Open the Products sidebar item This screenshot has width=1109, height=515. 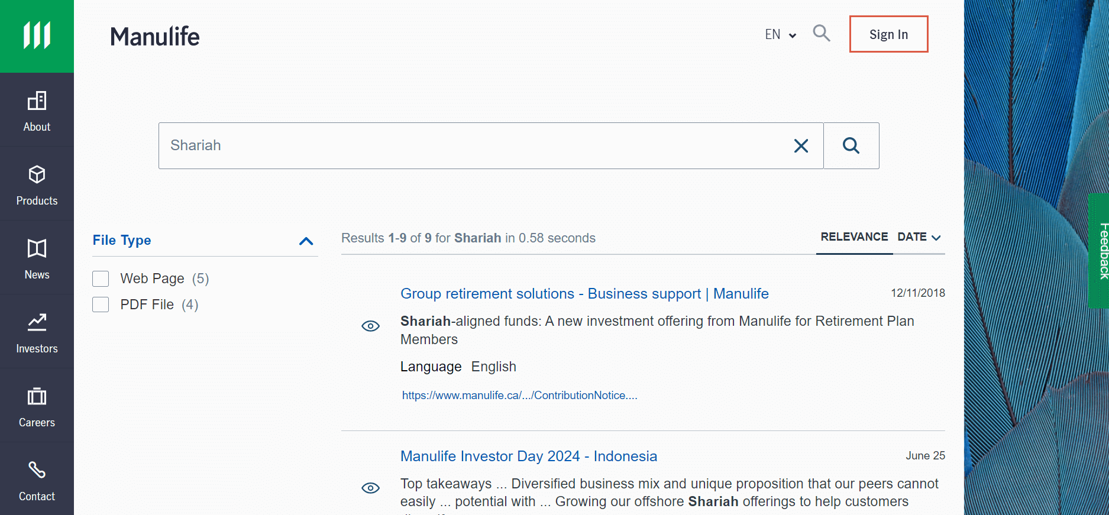[37, 185]
